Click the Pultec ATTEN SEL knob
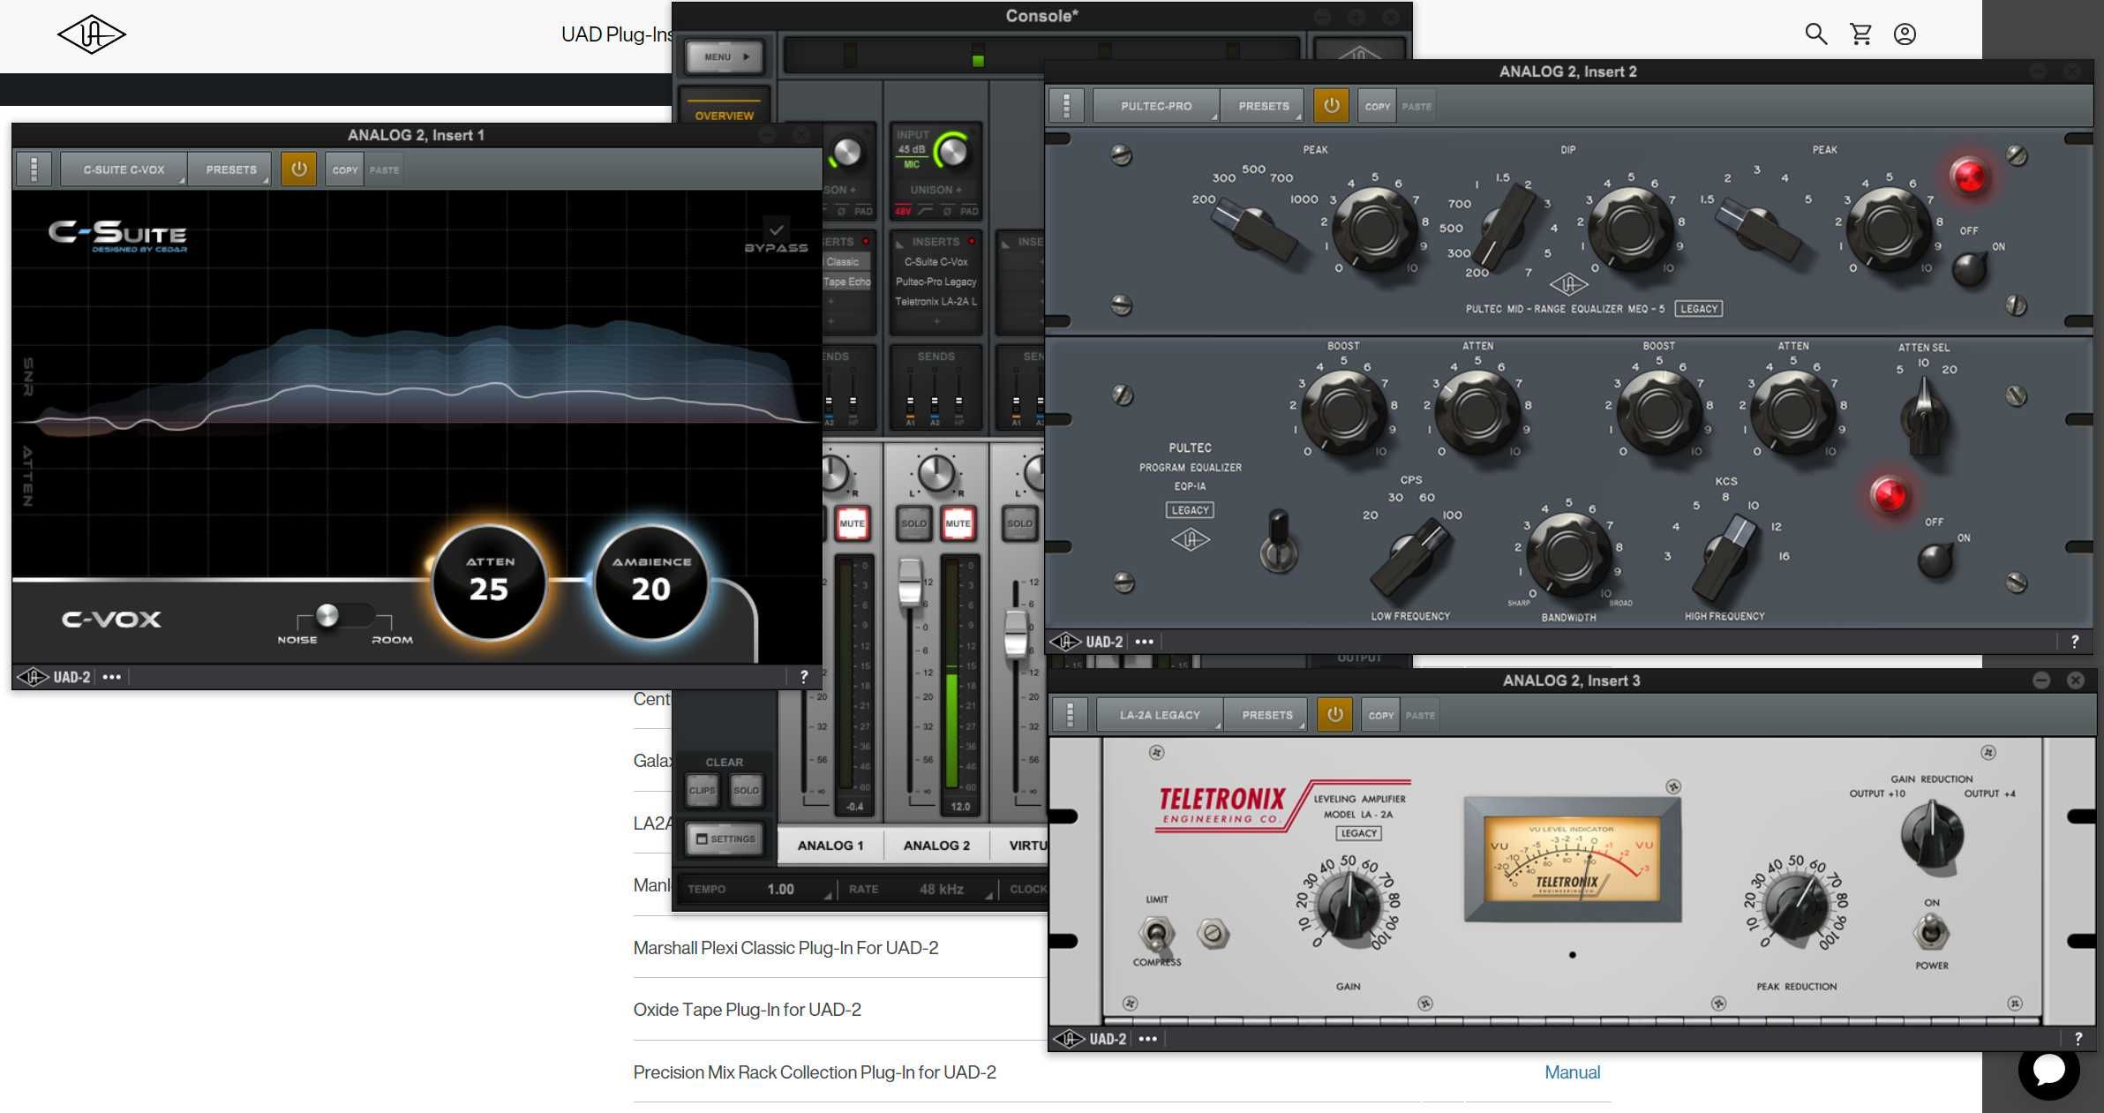Image resolution: width=2104 pixels, height=1113 pixels. point(1924,417)
